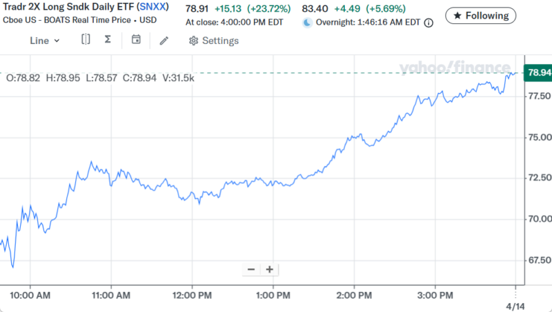Image resolution: width=552 pixels, height=312 pixels.
Task: Open the calendar date range icon
Action: 136,40
